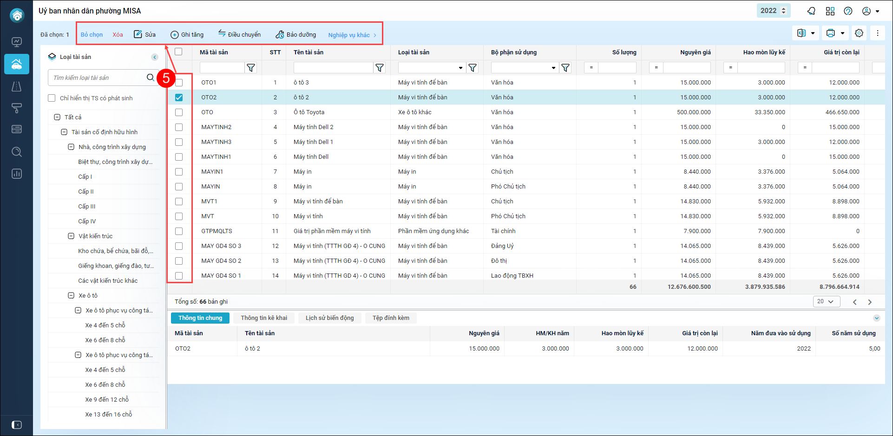The width and height of the screenshot is (893, 436).
Task: Open the settings gear icon
Action: [x=859, y=33]
